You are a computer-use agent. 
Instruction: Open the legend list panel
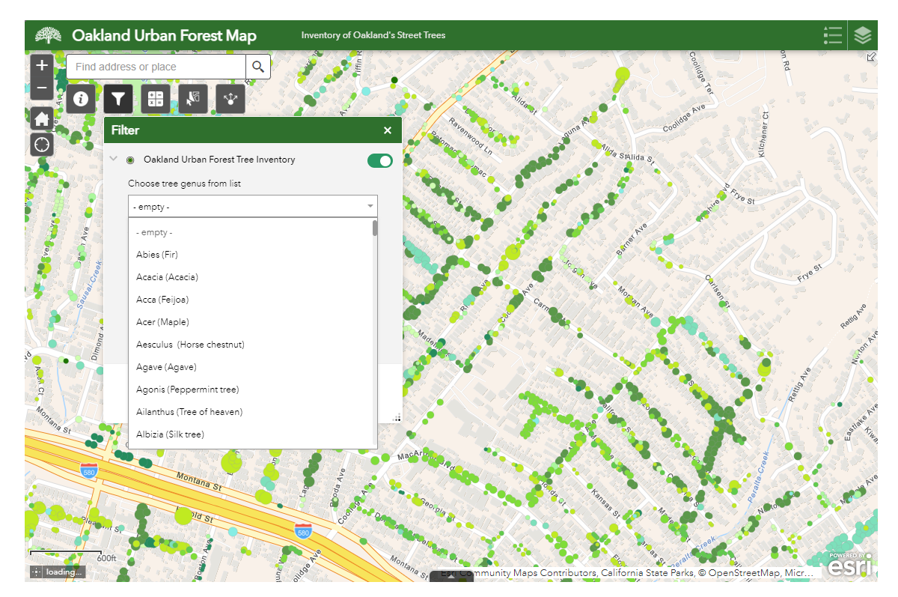pos(832,35)
